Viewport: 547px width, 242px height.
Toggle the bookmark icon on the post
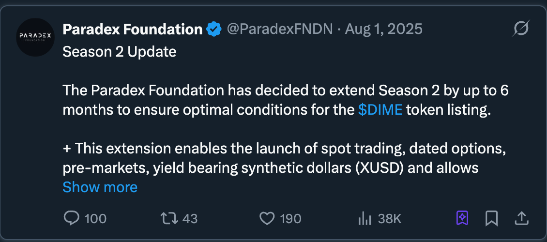[491, 219]
